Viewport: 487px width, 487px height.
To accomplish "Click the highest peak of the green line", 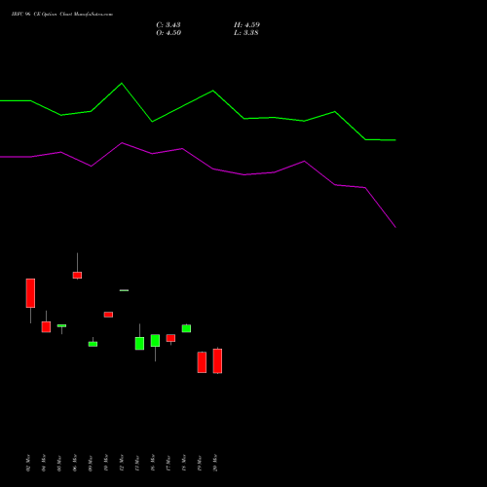I will (x=122, y=84).
